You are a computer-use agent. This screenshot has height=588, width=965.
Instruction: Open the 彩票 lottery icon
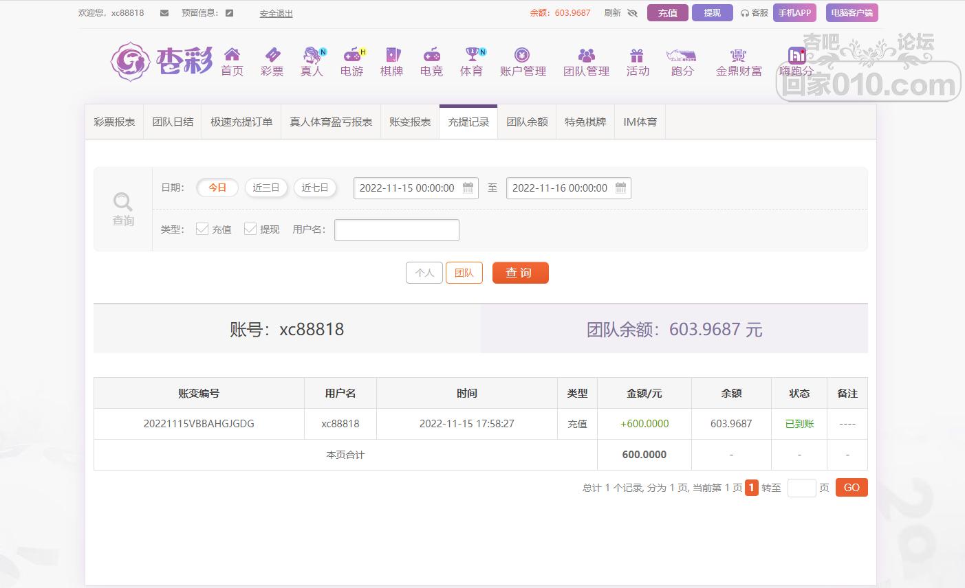272,55
